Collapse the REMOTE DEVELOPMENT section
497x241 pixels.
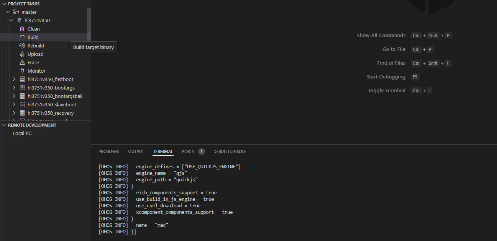[x=4, y=125]
